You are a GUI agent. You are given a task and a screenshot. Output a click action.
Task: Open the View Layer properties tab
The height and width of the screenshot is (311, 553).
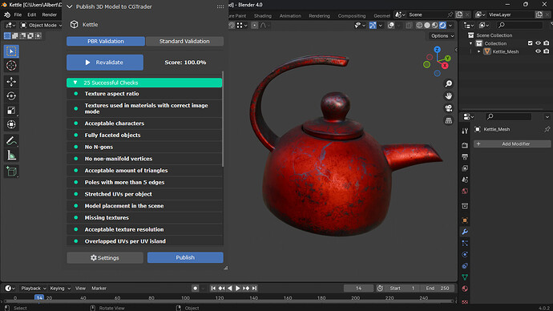click(465, 168)
